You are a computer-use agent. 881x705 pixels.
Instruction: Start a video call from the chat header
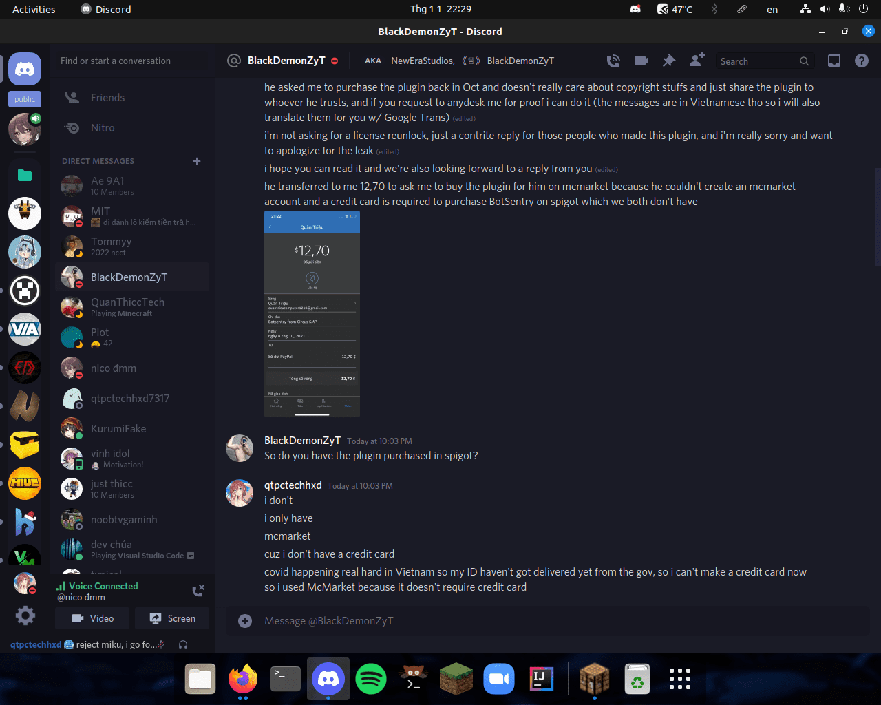(641, 61)
